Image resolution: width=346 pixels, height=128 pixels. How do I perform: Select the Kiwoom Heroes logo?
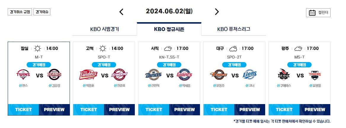119,75
